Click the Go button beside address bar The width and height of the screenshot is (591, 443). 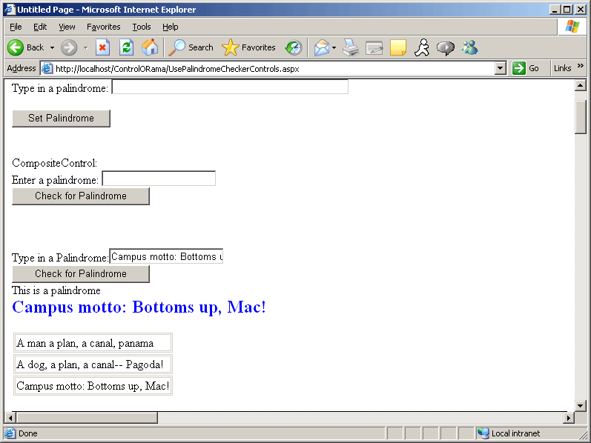tap(526, 68)
